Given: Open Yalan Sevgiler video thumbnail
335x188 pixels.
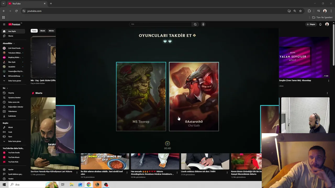Looking at the screenshot, I should (x=304, y=57).
